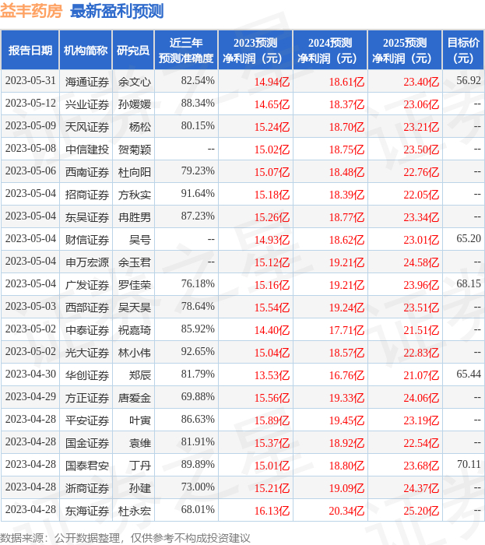Click the 数据来源 disclaimer footer text
Image resolution: width=485 pixels, height=545 pixels.
click(125, 538)
